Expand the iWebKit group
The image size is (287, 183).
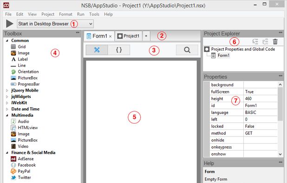[x=7, y=103]
